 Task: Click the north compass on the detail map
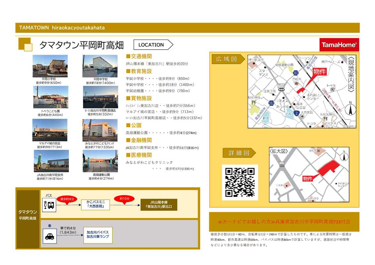click(344, 156)
